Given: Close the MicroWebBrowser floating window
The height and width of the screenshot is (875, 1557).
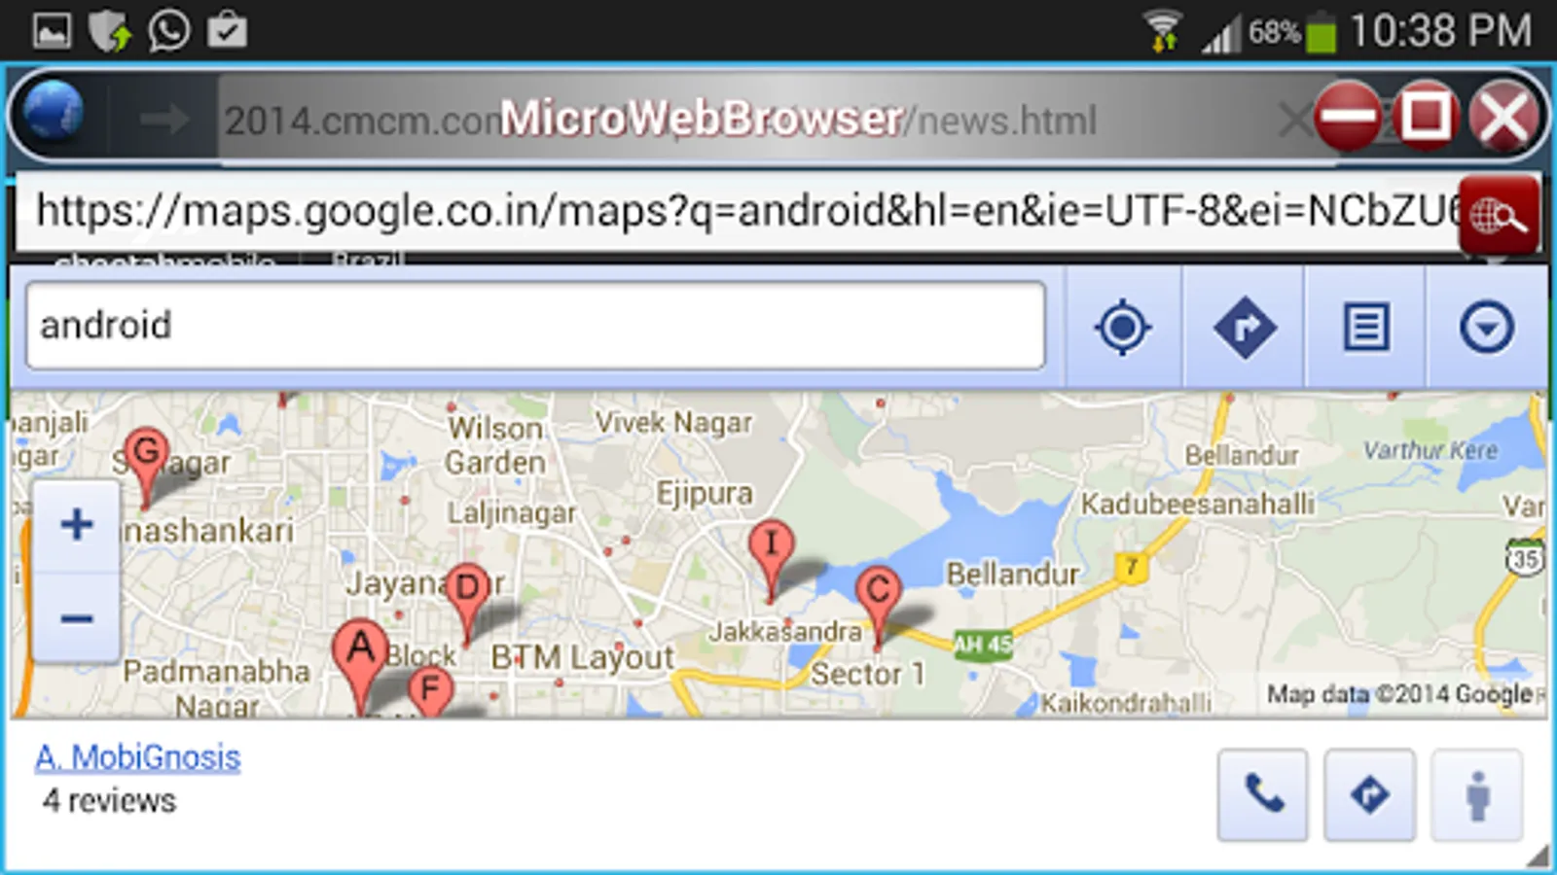Looking at the screenshot, I should (1503, 117).
